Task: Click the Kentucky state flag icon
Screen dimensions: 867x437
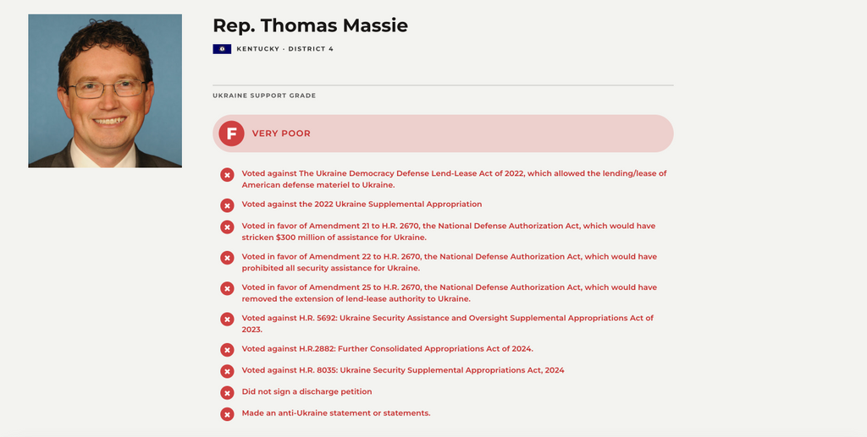Action: tap(222, 49)
